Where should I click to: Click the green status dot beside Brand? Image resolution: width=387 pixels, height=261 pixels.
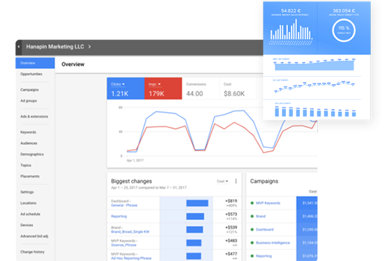tap(252, 216)
